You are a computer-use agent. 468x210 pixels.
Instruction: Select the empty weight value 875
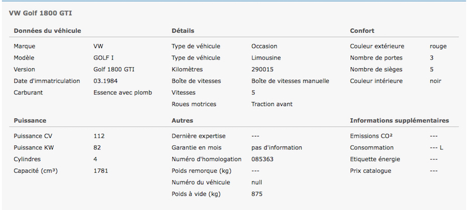(x=257, y=194)
